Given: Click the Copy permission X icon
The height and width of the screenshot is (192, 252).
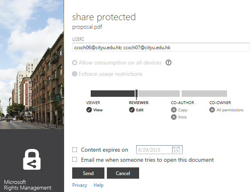Looking at the screenshot, I should point(174,110).
